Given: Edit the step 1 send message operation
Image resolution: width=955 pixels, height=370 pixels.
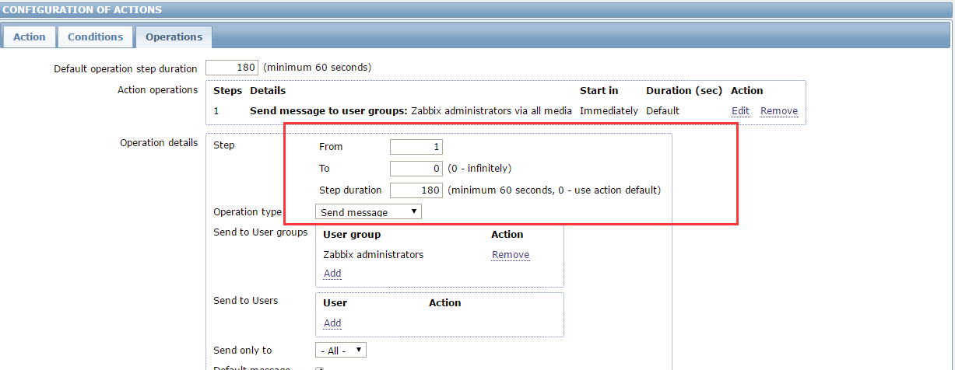Looking at the screenshot, I should 740,111.
